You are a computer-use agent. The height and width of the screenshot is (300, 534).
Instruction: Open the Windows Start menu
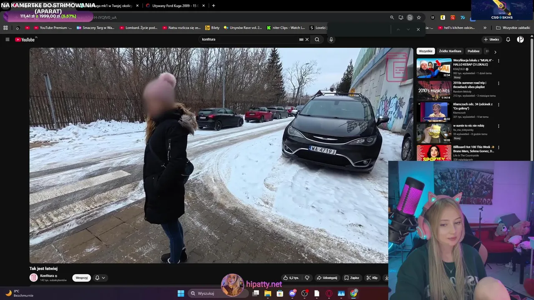181,293
